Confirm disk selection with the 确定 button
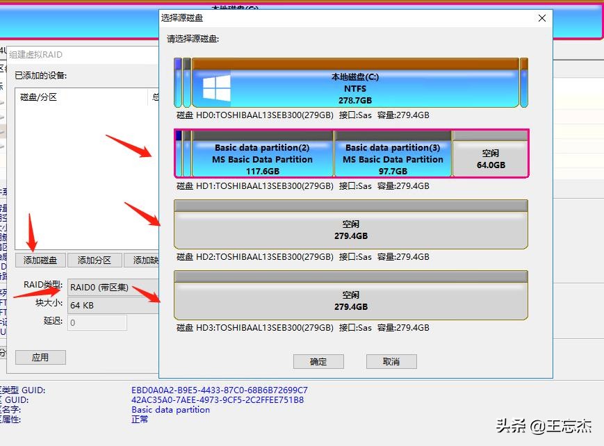This screenshot has height=446, width=604. point(318,361)
